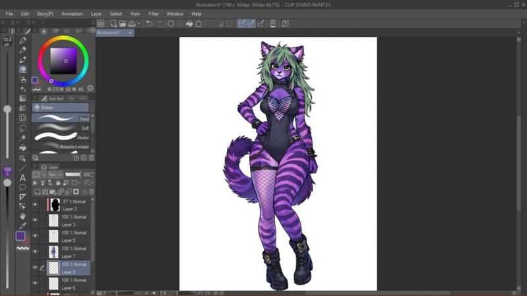
Task: Select the Vector eraser sub tool
Action: 61,137
